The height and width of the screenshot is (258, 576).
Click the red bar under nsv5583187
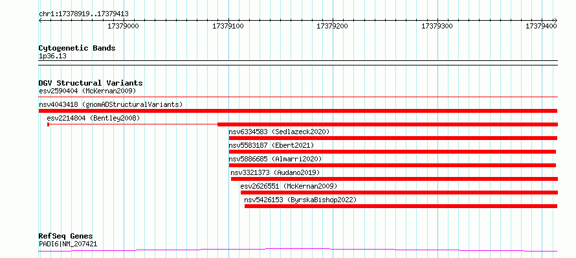pos(392,152)
